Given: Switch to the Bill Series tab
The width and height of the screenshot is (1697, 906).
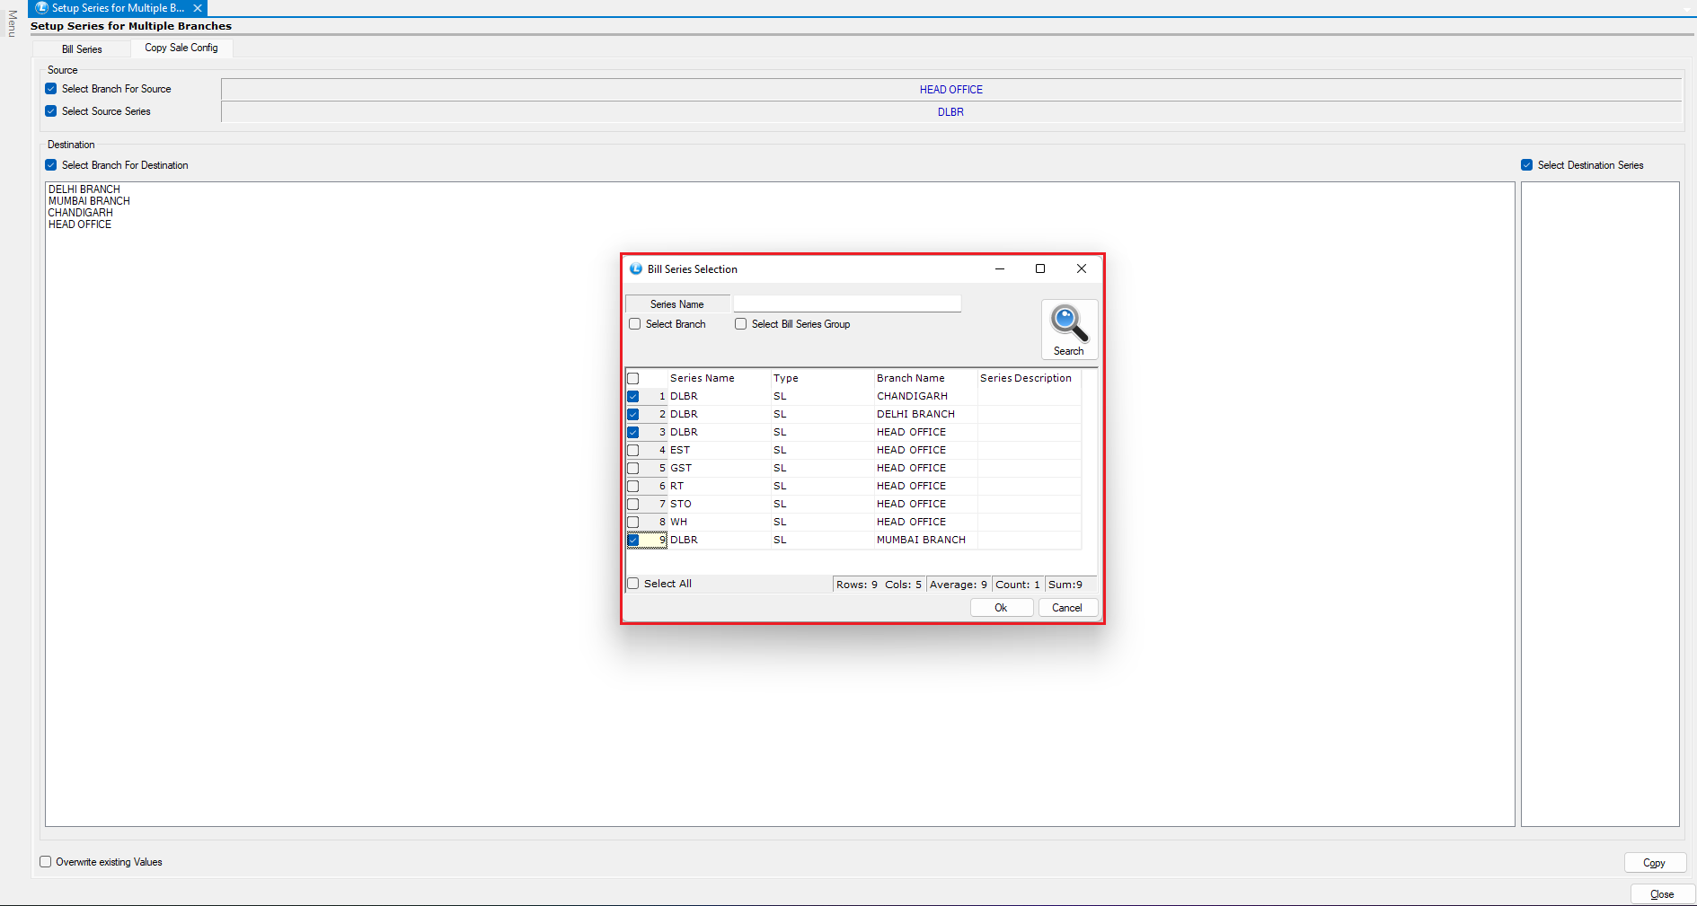Looking at the screenshot, I should click(x=82, y=49).
